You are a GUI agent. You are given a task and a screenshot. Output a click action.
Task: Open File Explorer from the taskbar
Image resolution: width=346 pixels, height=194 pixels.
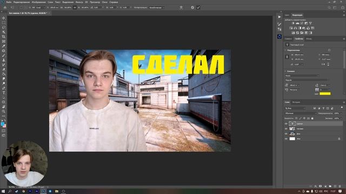[57, 191]
